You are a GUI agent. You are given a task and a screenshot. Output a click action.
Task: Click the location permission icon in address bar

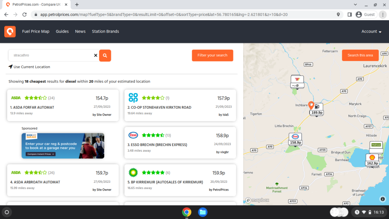point(338,15)
